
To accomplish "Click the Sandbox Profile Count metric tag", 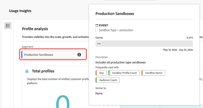I will click(124, 73).
